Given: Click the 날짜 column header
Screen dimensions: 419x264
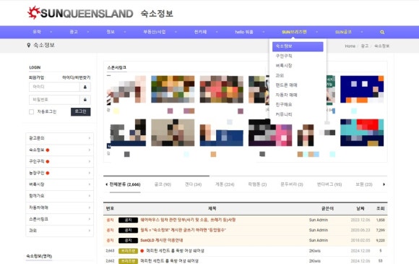Looking at the screenshot, I should point(360,208).
